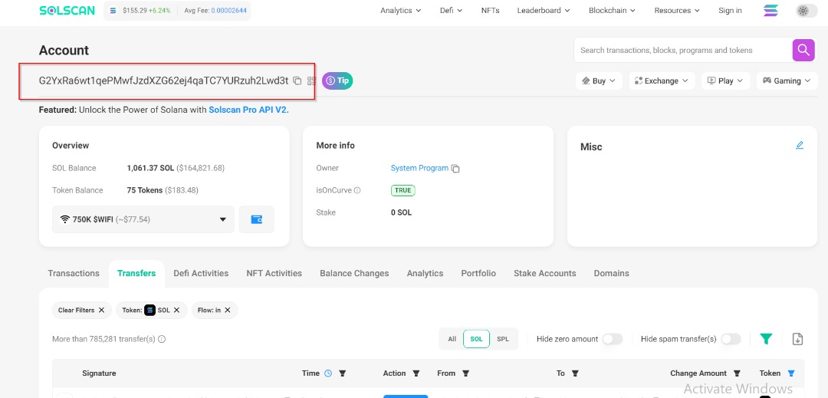The width and height of the screenshot is (828, 398).
Task: Go to NFTs page
Action: [x=490, y=11]
